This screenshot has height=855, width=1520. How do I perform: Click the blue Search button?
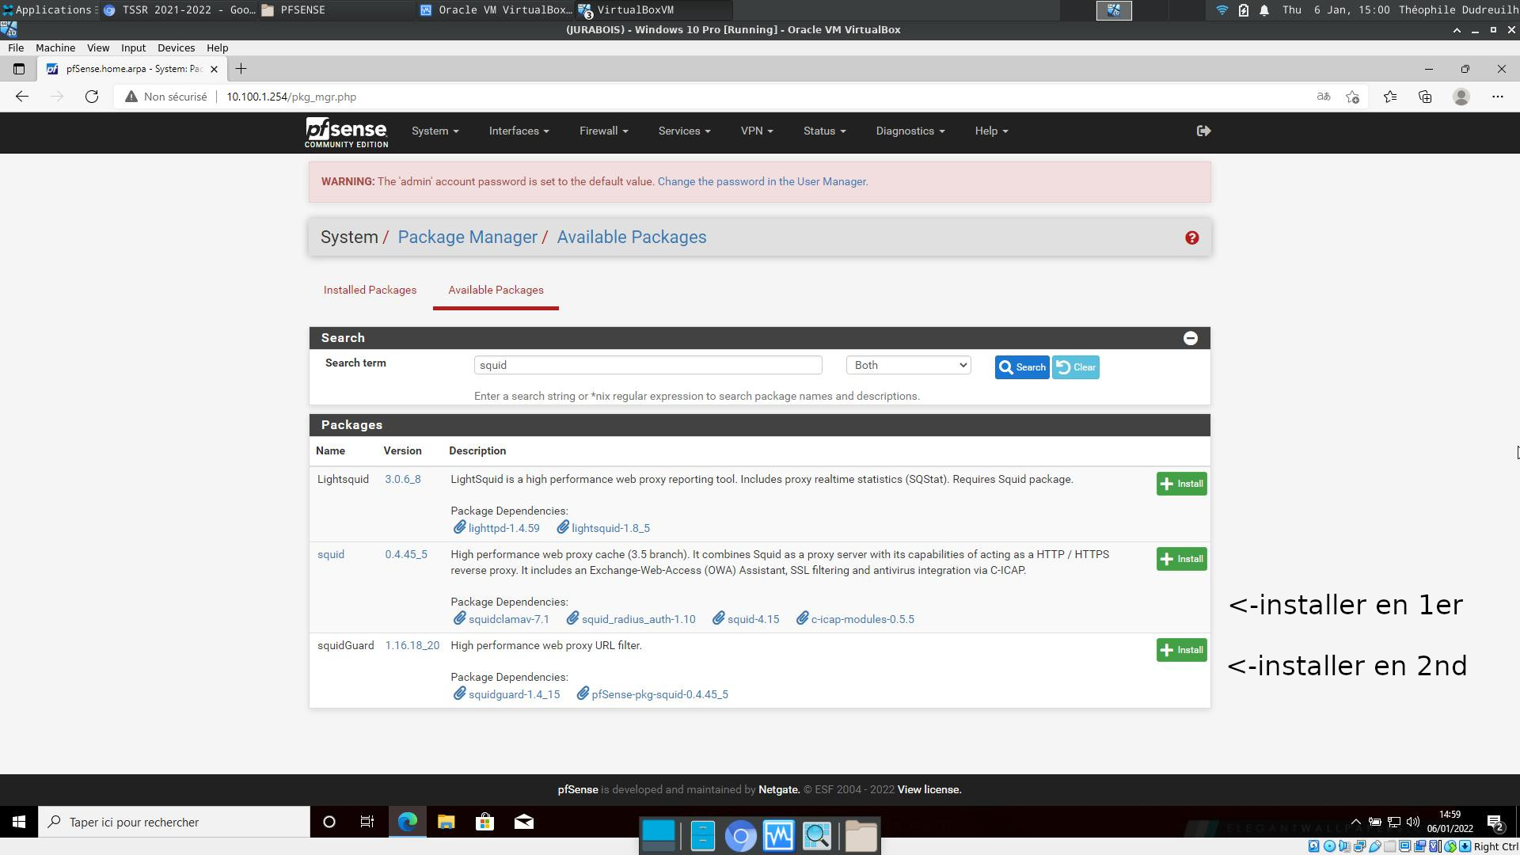[x=1021, y=367]
